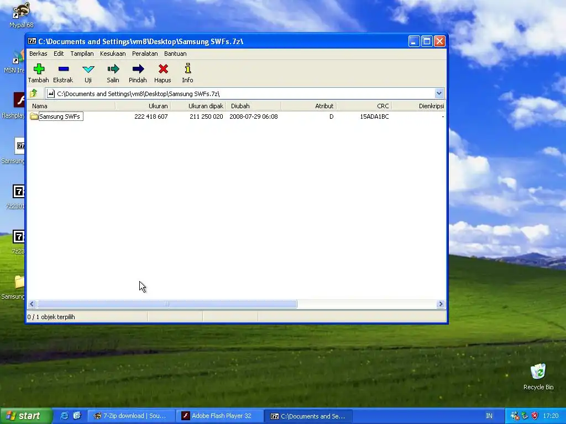Click Internet Explorer quick launch icon
Image resolution: width=566 pixels, height=424 pixels.
pyautogui.click(x=64, y=416)
